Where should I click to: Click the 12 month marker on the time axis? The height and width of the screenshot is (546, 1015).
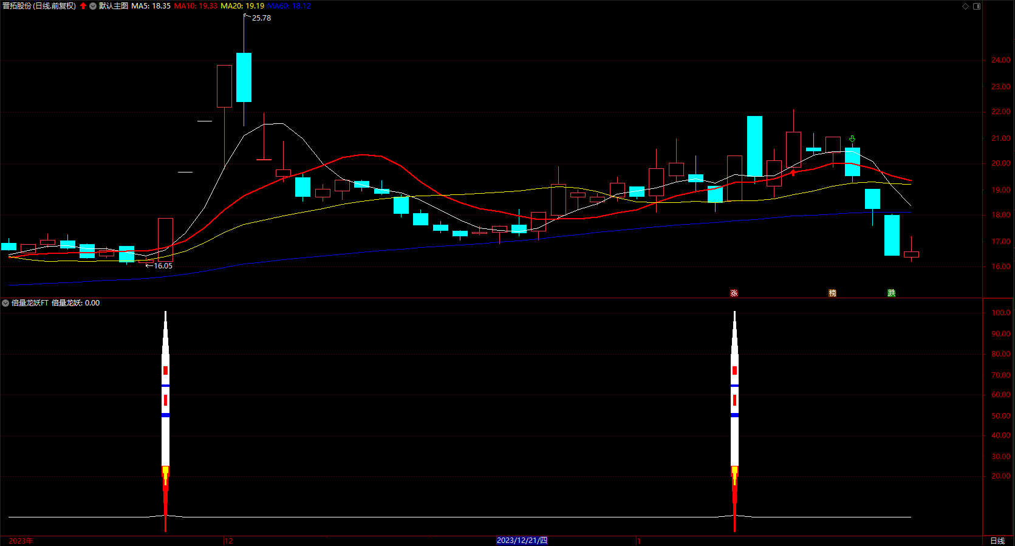tap(228, 541)
